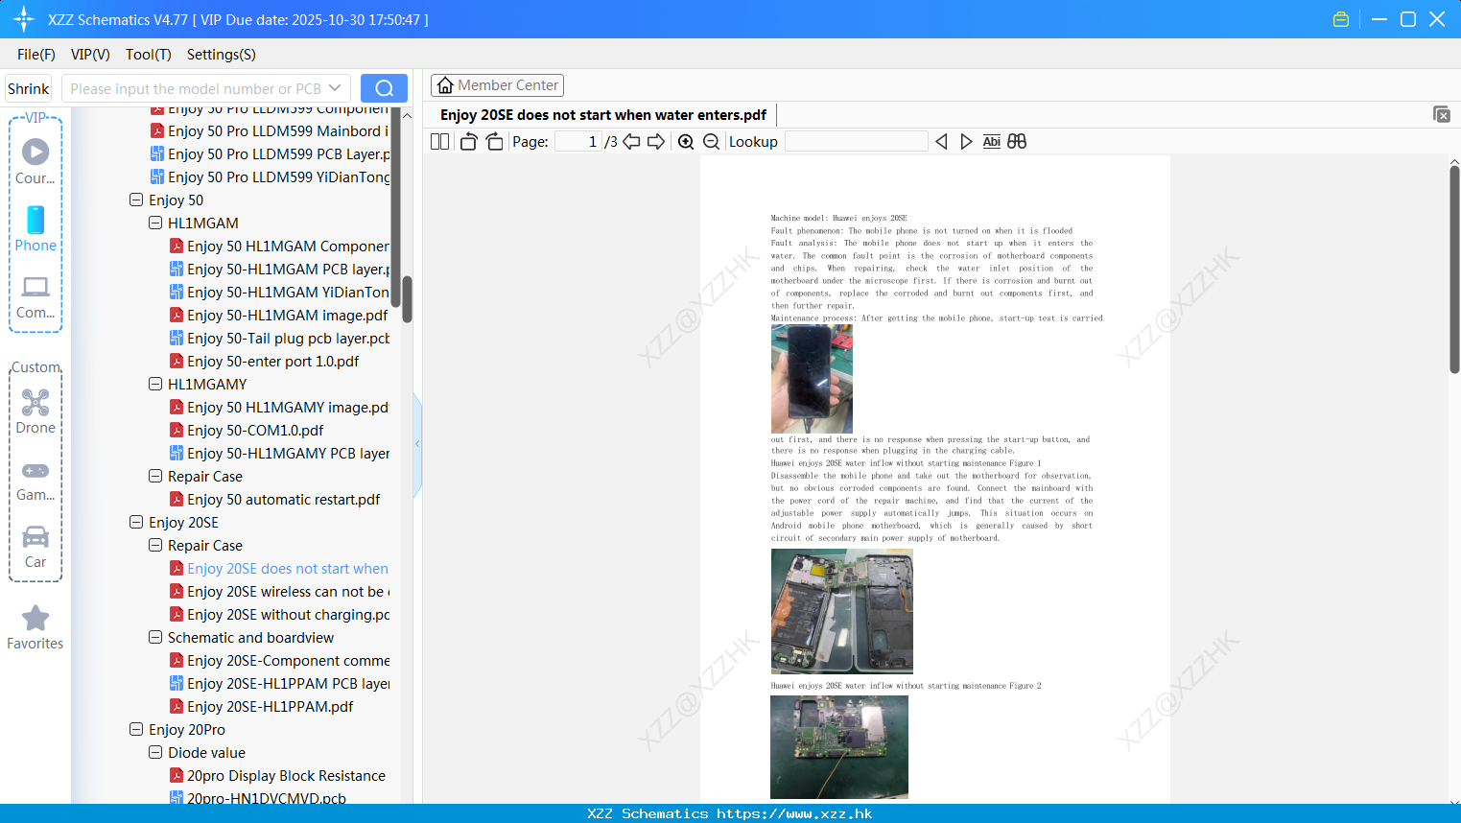
Task: Collapse the Enjoy 20Pro node
Action: (136, 730)
